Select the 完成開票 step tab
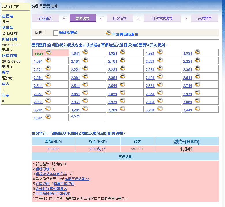This screenshot has height=207, width=225. [204, 19]
